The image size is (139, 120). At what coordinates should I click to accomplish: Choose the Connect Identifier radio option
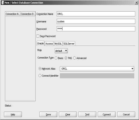(40, 76)
